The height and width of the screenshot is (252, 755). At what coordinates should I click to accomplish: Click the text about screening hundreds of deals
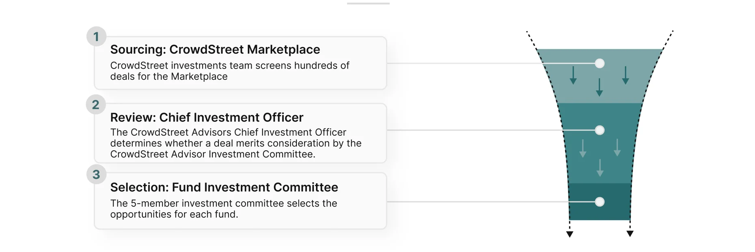230,71
